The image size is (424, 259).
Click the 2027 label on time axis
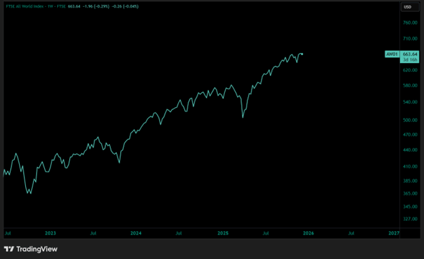tap(393, 233)
